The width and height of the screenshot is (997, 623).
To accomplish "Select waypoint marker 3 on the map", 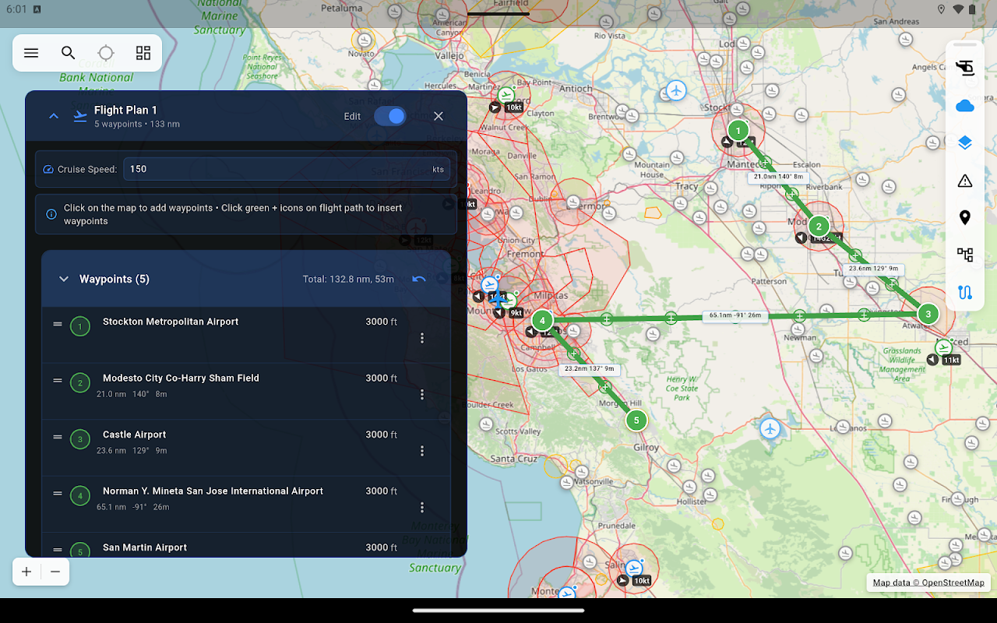I will point(928,314).
